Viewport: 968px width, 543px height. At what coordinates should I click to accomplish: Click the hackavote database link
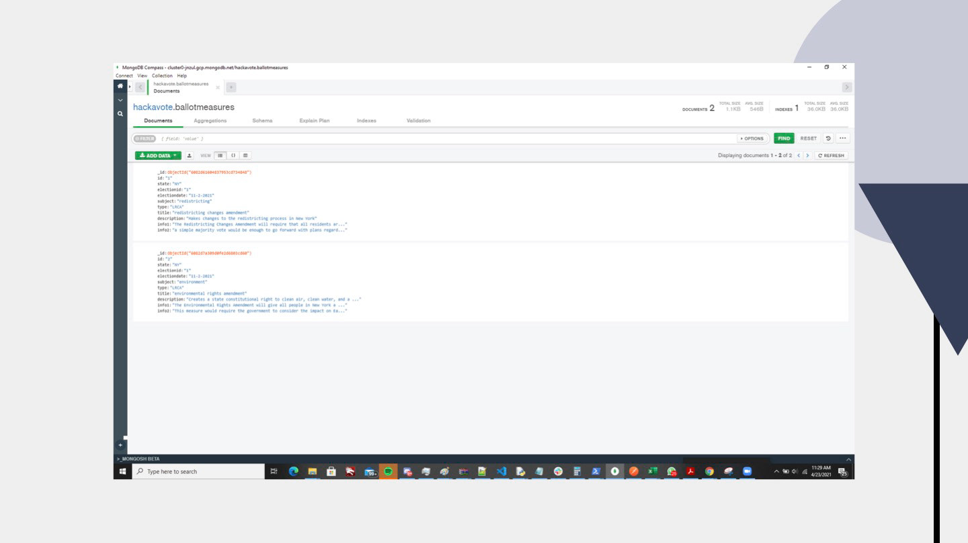(x=152, y=107)
